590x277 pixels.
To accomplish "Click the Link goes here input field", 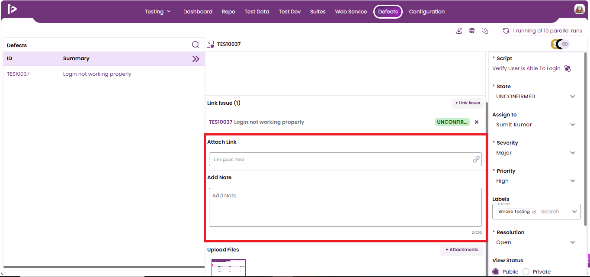I will click(x=345, y=159).
